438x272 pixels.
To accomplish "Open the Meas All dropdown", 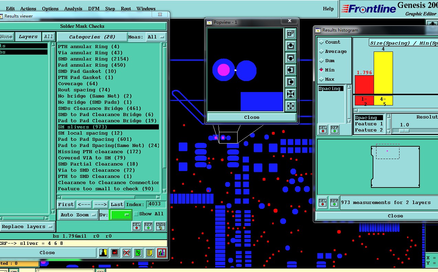I will [x=156, y=37].
